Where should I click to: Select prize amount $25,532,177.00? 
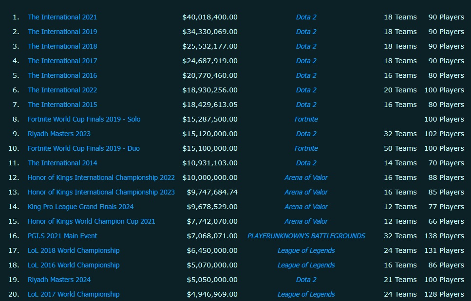[209, 46]
